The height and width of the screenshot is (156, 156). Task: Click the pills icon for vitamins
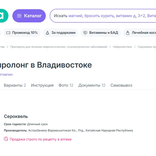pos(85,33)
